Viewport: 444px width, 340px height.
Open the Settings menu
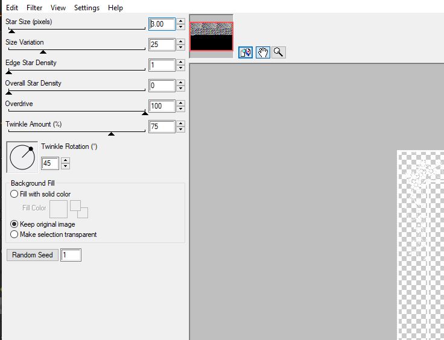[x=87, y=8]
